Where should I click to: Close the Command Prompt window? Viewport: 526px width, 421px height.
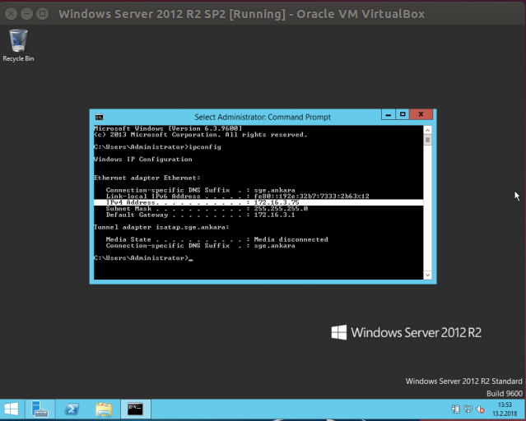pos(421,114)
